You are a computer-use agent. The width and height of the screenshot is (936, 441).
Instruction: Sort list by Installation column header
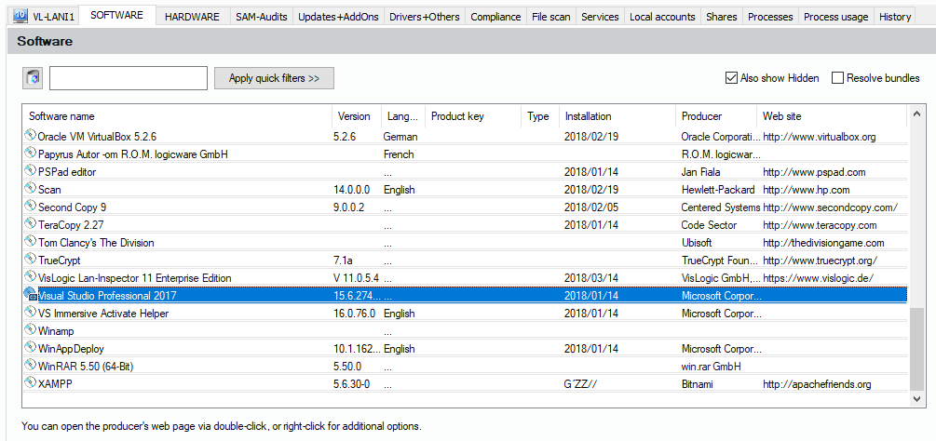pos(588,116)
